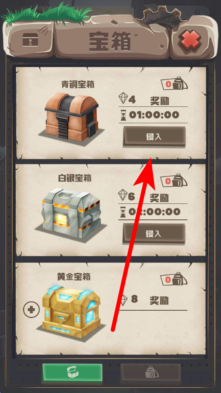The height and width of the screenshot is (393, 221).
Task: Click the backpack counter icon on 黄金宝箱
Action: click(174, 279)
